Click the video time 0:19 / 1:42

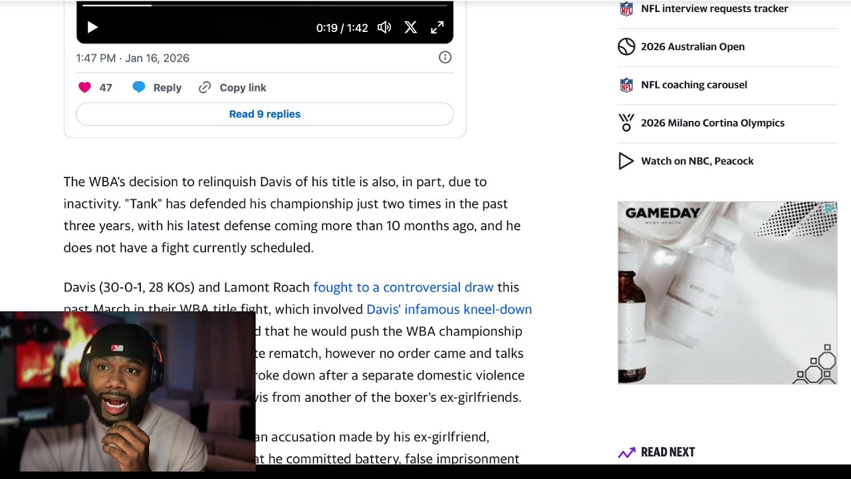point(342,28)
